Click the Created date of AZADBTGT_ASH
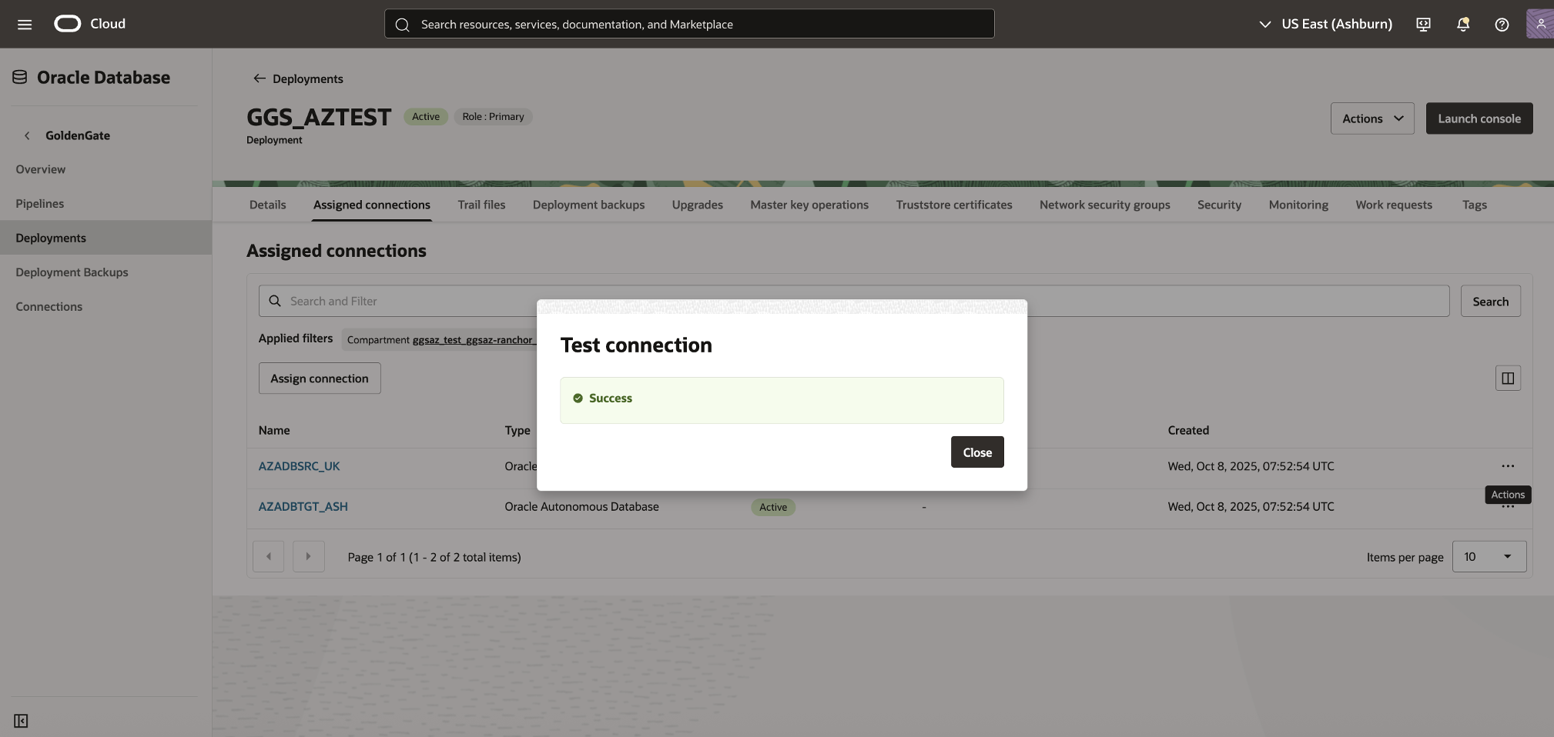1554x737 pixels. click(1251, 506)
